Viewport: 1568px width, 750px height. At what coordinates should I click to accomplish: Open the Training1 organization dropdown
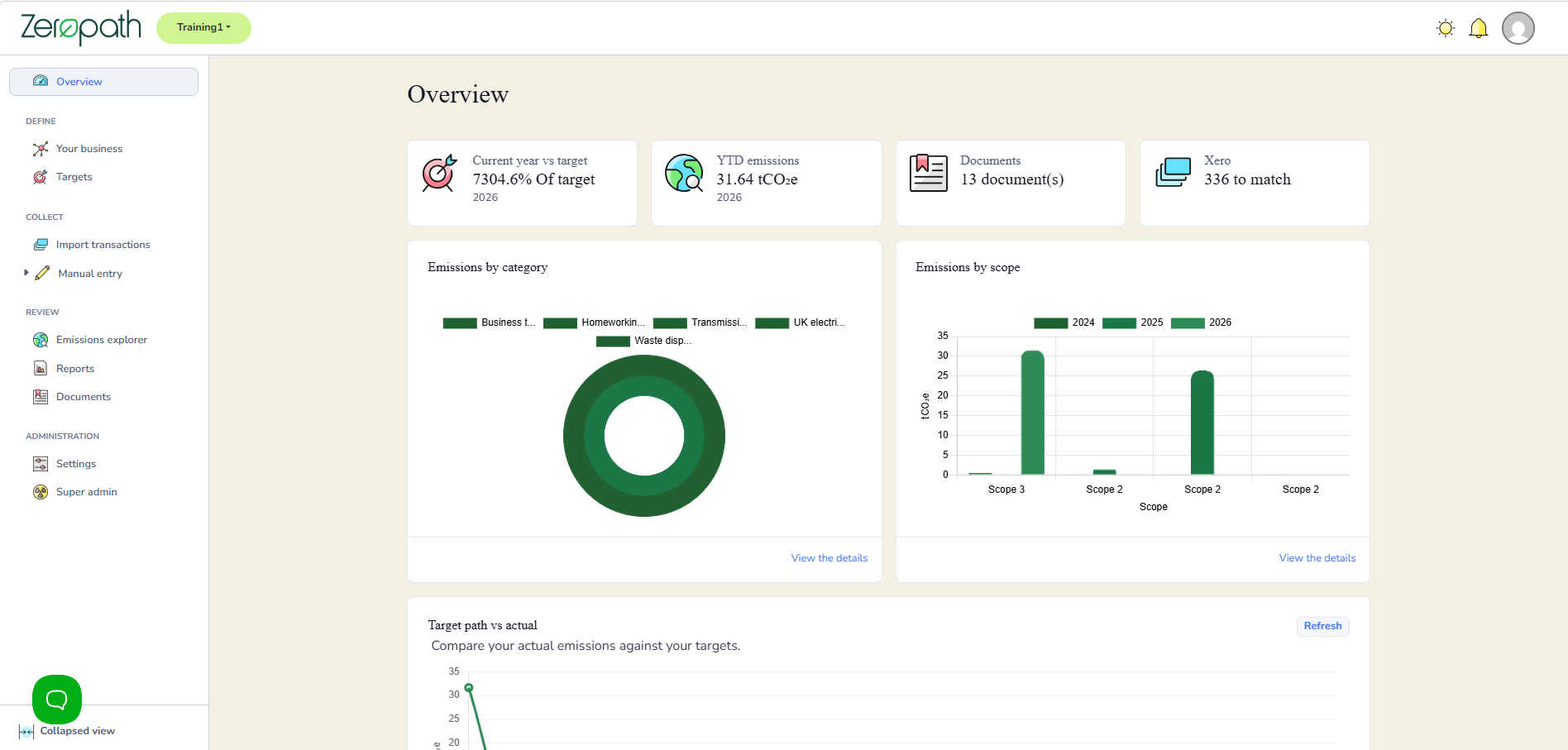[203, 27]
